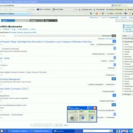This screenshot has width=133, height=133.
Task: Open the Page menu in the command bar
Action: pyautogui.click(x=111, y=13)
